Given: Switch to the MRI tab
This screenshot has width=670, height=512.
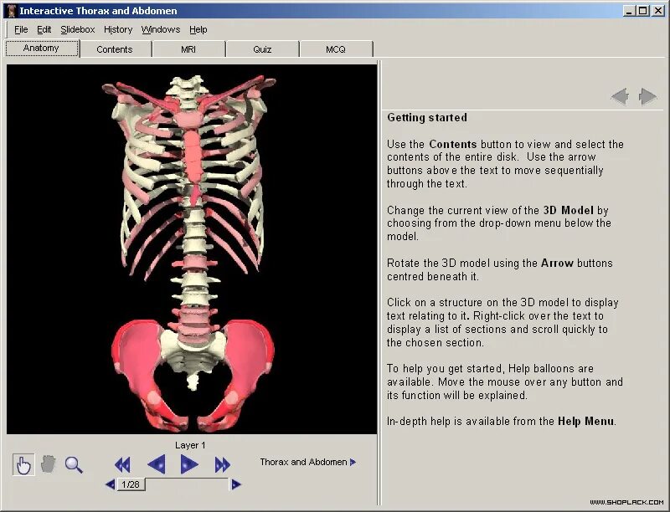Looking at the screenshot, I should [x=188, y=49].
